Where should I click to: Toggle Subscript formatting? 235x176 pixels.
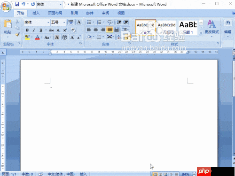click(x=58, y=30)
